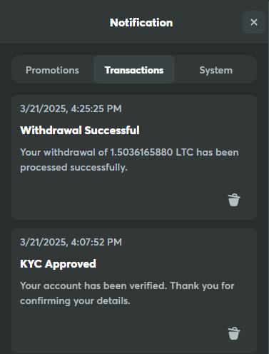This screenshot has height=354, width=269.
Task: Select the withdrawal notification card's empty area
Action: (x=119, y=195)
